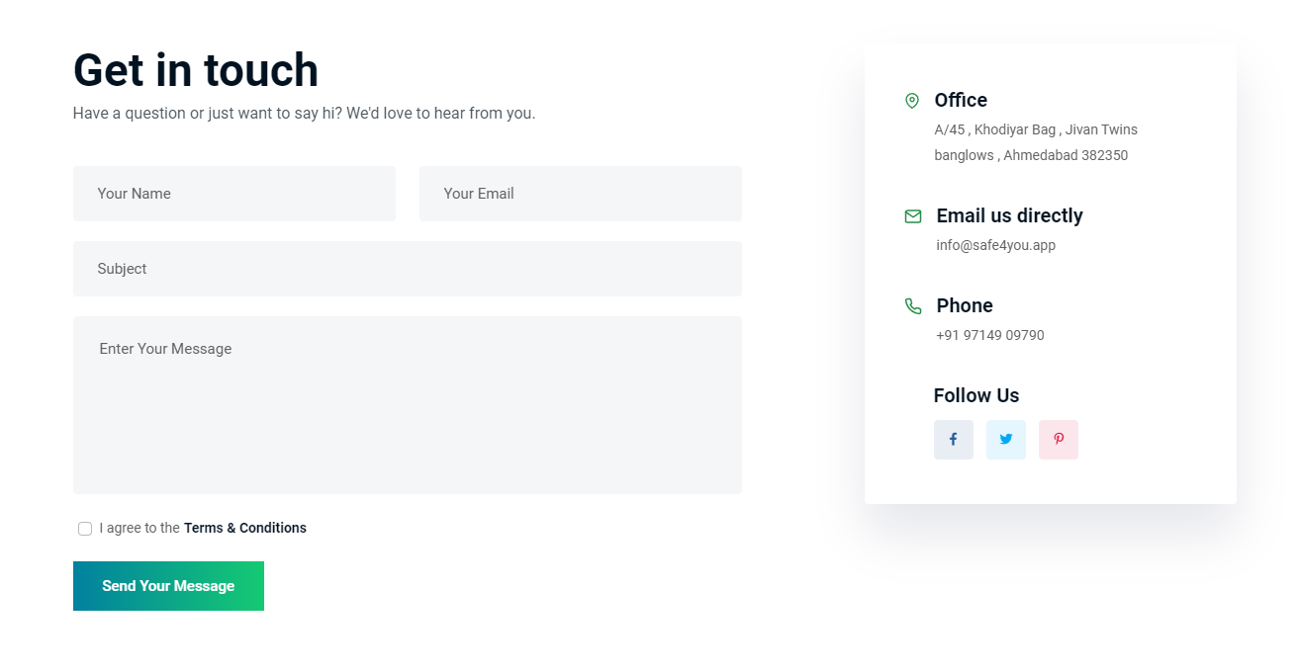Screen dimensions: 1301x672
Task: Tick the agree to terms checkbox
Action: click(85, 529)
